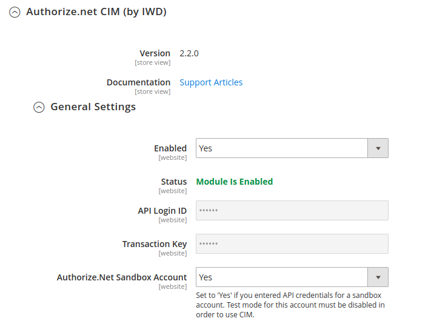Image resolution: width=431 pixels, height=327 pixels.
Task: Focus the API Login ID field
Action: 292,211
